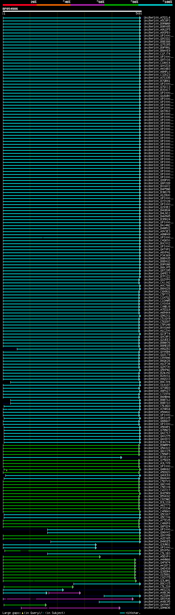Open hit UniRef100_A9U2F5
This screenshot has height=615, width=175.
tap(157, 30)
